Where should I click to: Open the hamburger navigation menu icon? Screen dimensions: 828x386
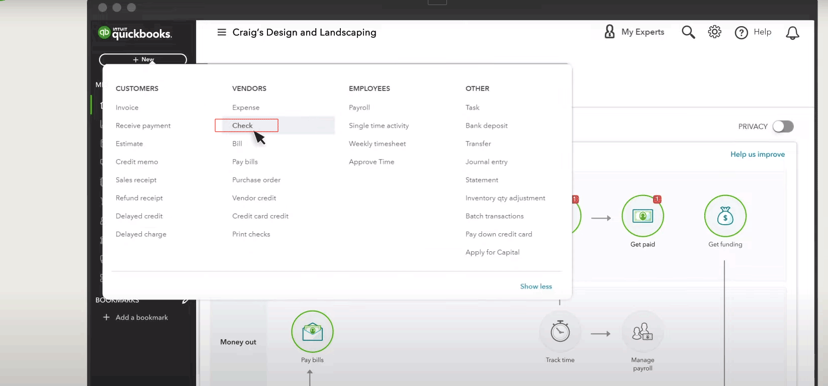click(222, 32)
